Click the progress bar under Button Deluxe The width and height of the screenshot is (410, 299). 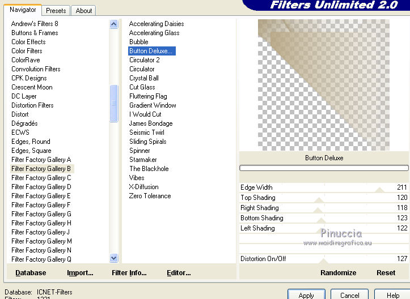click(x=324, y=168)
